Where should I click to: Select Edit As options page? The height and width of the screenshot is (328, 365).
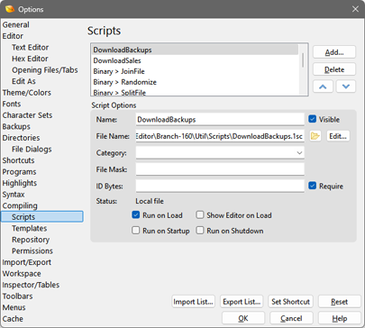[x=23, y=81]
